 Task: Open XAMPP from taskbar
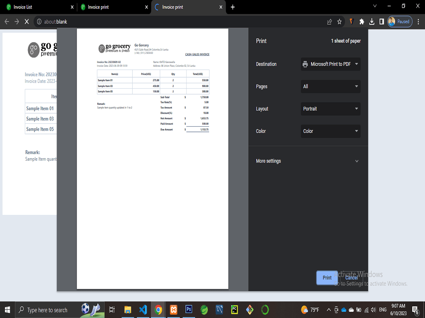(x=173, y=310)
